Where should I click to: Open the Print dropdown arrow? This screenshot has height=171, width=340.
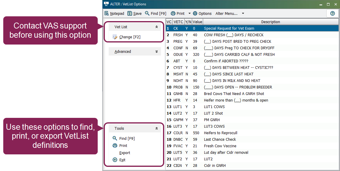coord(189,13)
